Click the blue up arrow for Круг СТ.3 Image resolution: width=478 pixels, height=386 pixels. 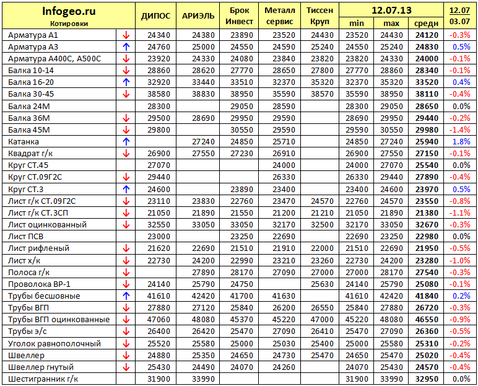point(126,190)
